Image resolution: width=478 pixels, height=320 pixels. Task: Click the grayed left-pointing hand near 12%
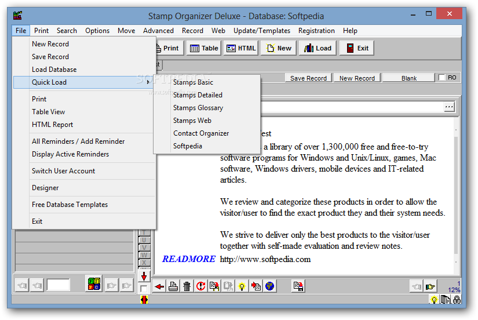[417, 286]
